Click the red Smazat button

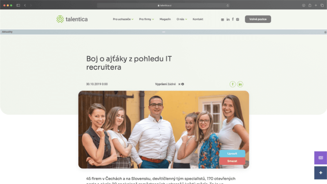[x=232, y=161]
